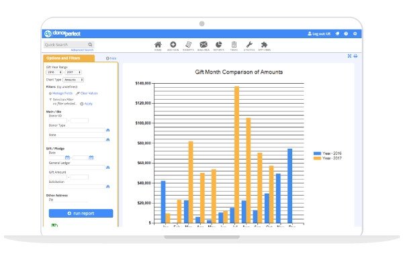This screenshot has height=268, width=403.
Task: Open the end date calendar picker
Action: (91, 157)
